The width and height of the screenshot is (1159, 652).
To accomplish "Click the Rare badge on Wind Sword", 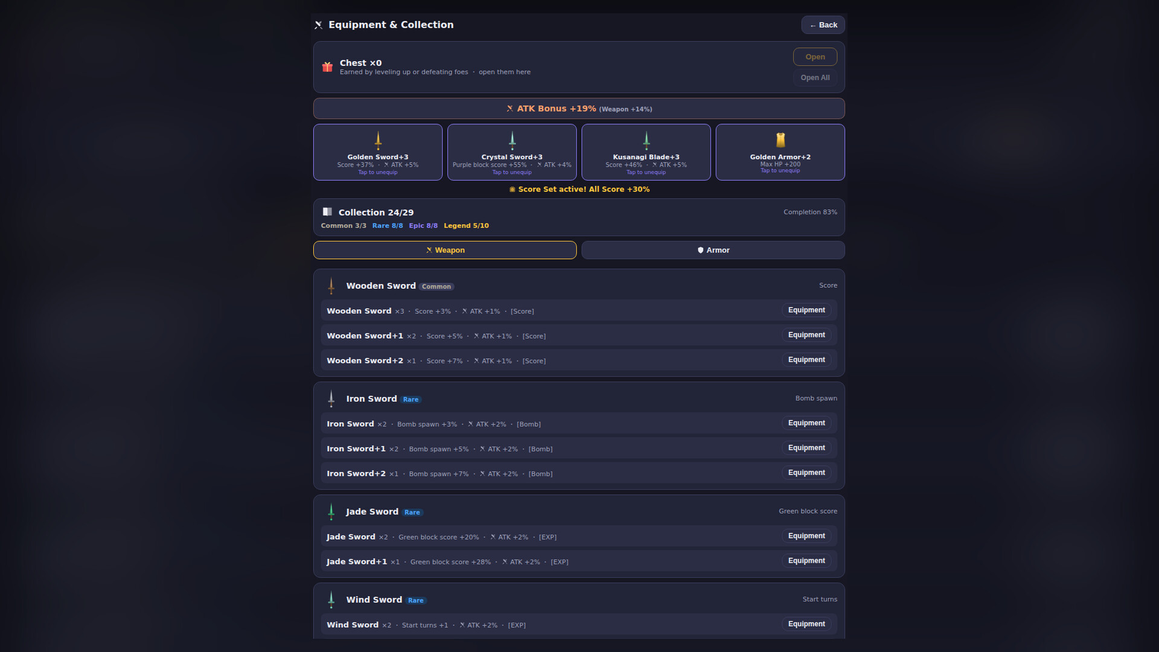I will pos(416,601).
